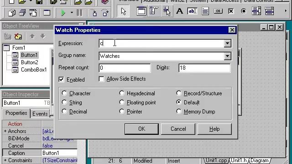Click the Help button

coord(214,129)
